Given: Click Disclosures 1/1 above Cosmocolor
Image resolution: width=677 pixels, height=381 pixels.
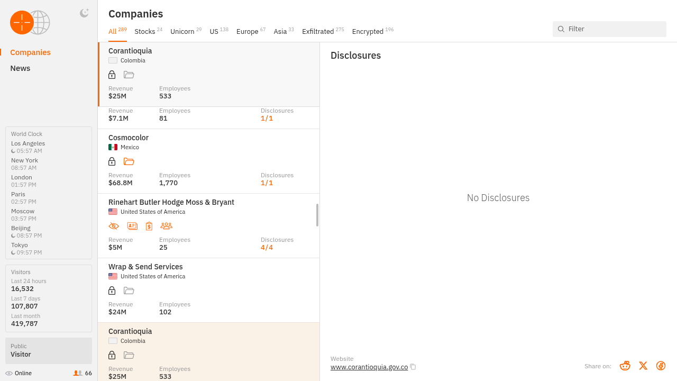Looking at the screenshot, I should click(267, 119).
